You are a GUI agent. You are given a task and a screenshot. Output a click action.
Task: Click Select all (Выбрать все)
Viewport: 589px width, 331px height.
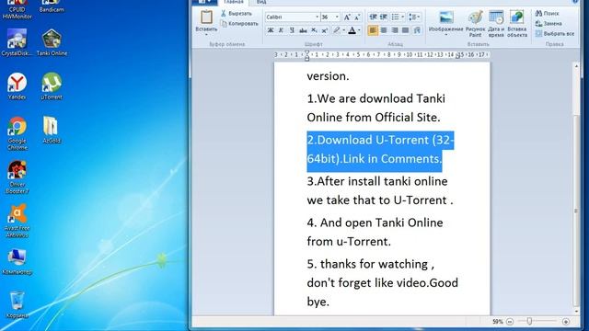tap(555, 34)
